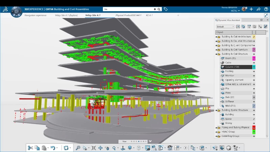Click the globe ambience icon in toolbar
270x152 pixels.
tap(228, 148)
